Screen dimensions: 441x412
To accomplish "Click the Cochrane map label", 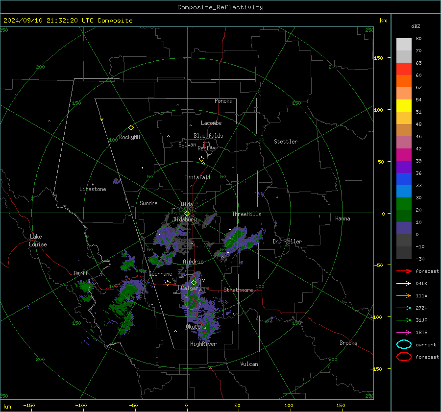I will point(160,274).
